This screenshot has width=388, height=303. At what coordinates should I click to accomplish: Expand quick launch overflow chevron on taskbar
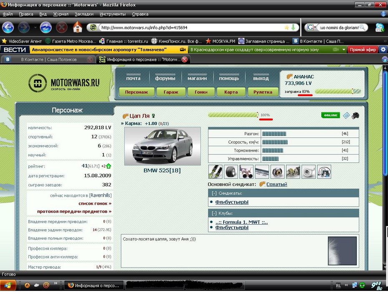click(x=55, y=283)
